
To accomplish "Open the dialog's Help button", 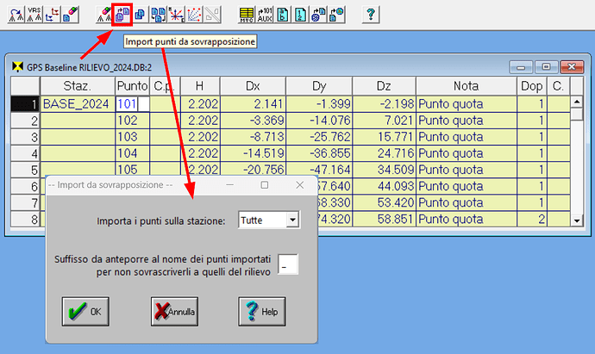I will click(x=262, y=312).
